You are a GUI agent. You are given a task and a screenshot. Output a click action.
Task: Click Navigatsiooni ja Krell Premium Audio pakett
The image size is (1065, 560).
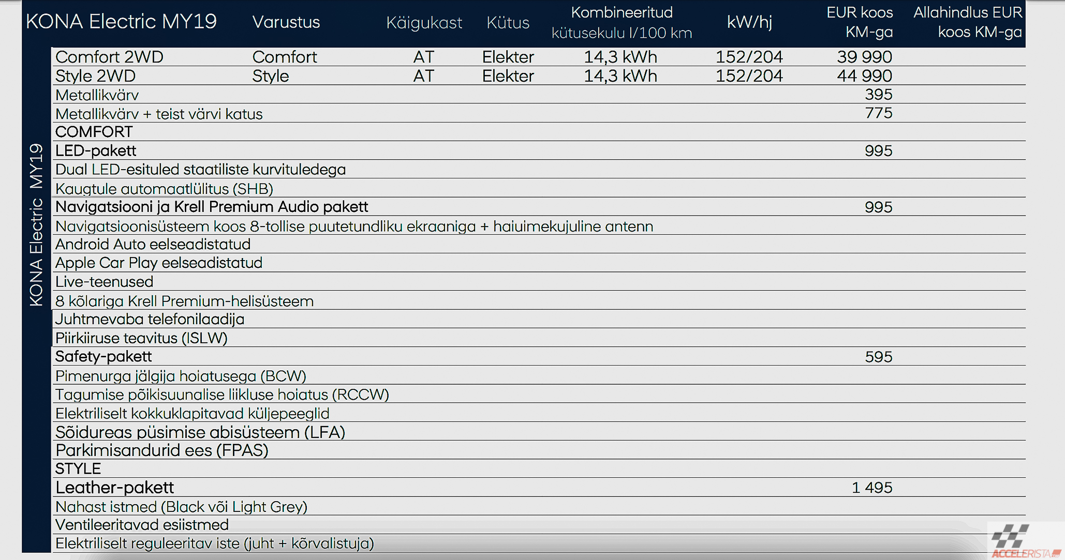211,207
